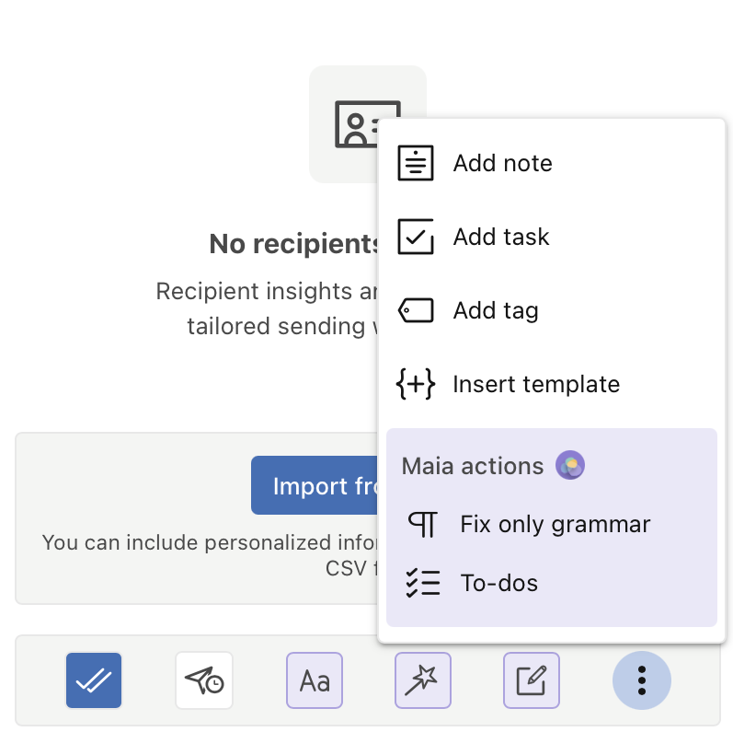Click the magic wand AI icon

[x=423, y=679]
